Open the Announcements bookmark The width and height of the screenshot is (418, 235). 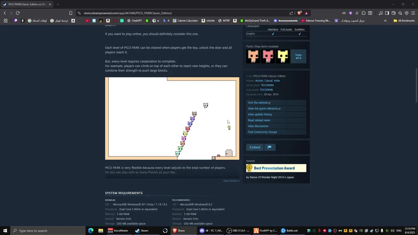click(x=285, y=21)
